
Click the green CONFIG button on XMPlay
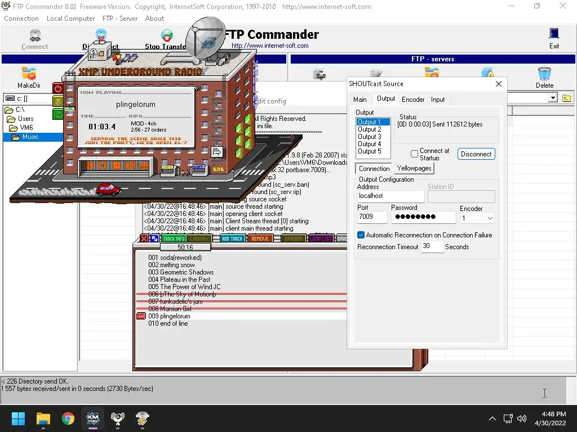58,115
